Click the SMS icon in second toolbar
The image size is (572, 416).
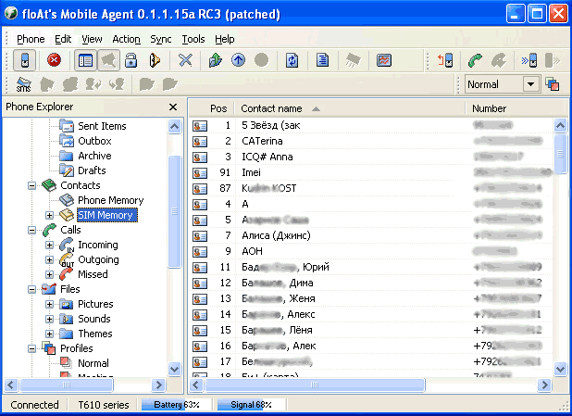(x=24, y=84)
